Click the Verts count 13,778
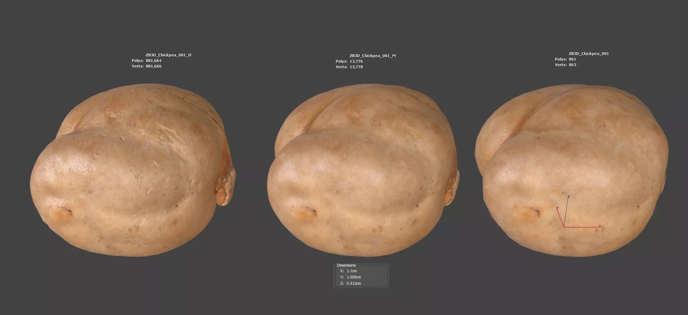The width and height of the screenshot is (688, 315). coord(356,67)
